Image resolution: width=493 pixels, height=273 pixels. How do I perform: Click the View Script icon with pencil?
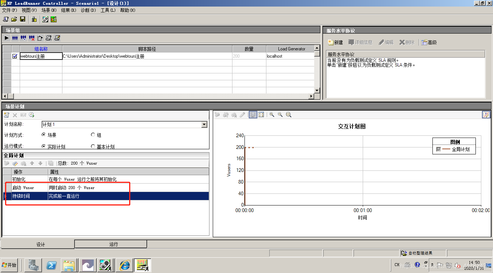point(57,38)
